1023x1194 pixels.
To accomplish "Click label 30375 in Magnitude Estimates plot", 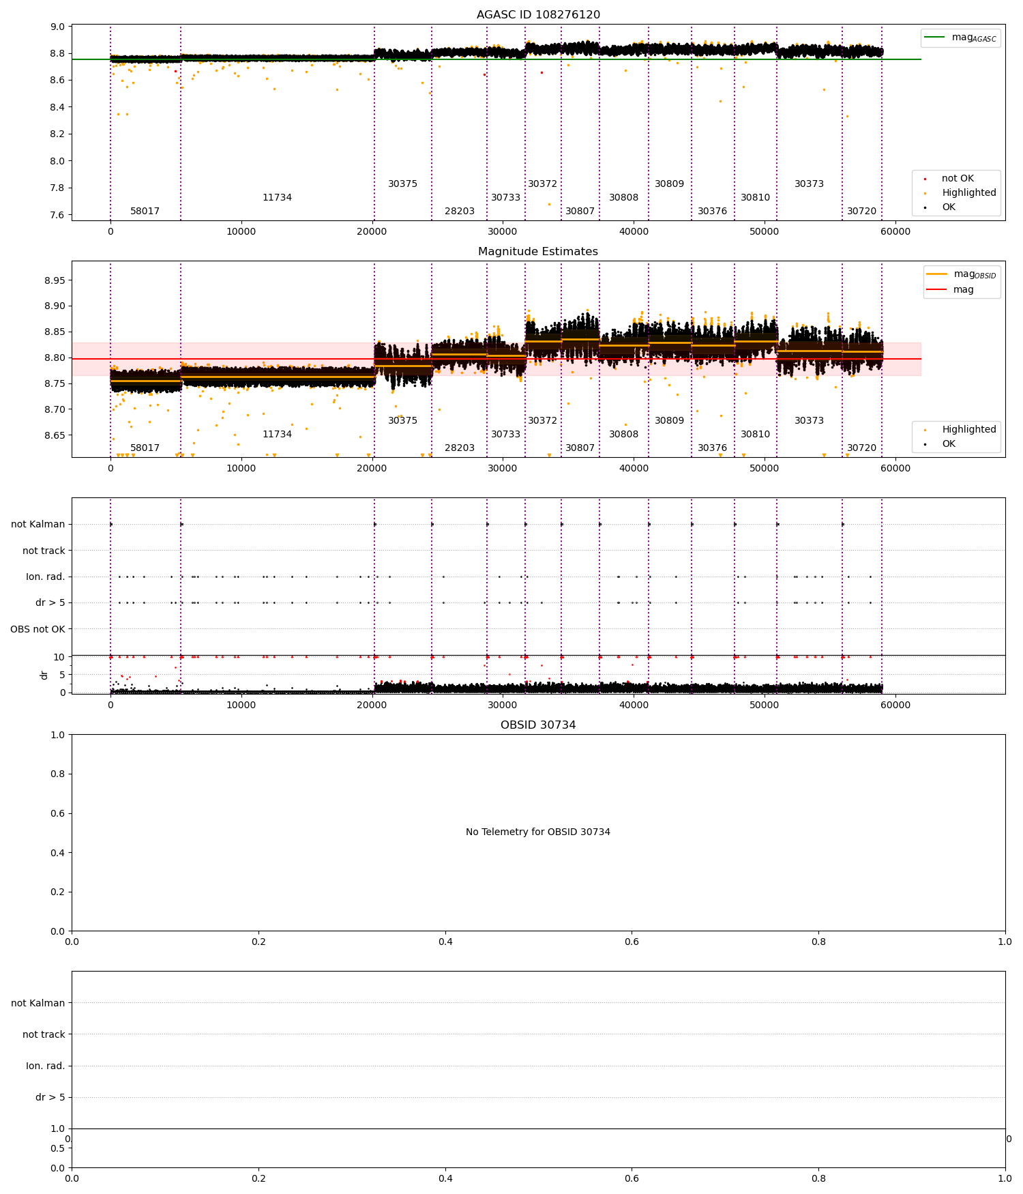I will click(402, 421).
